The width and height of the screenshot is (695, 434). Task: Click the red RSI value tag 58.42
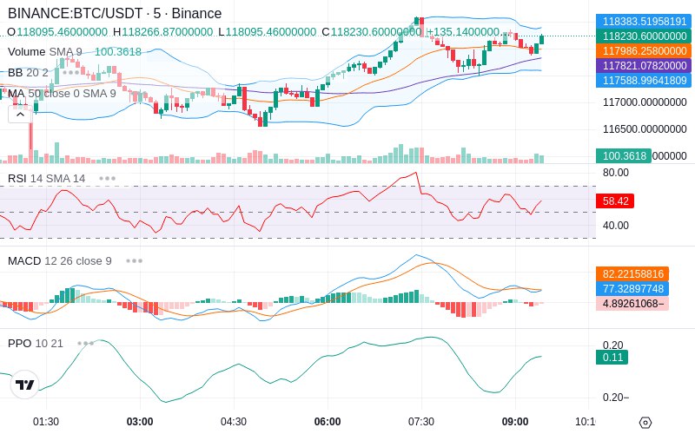tap(615, 201)
